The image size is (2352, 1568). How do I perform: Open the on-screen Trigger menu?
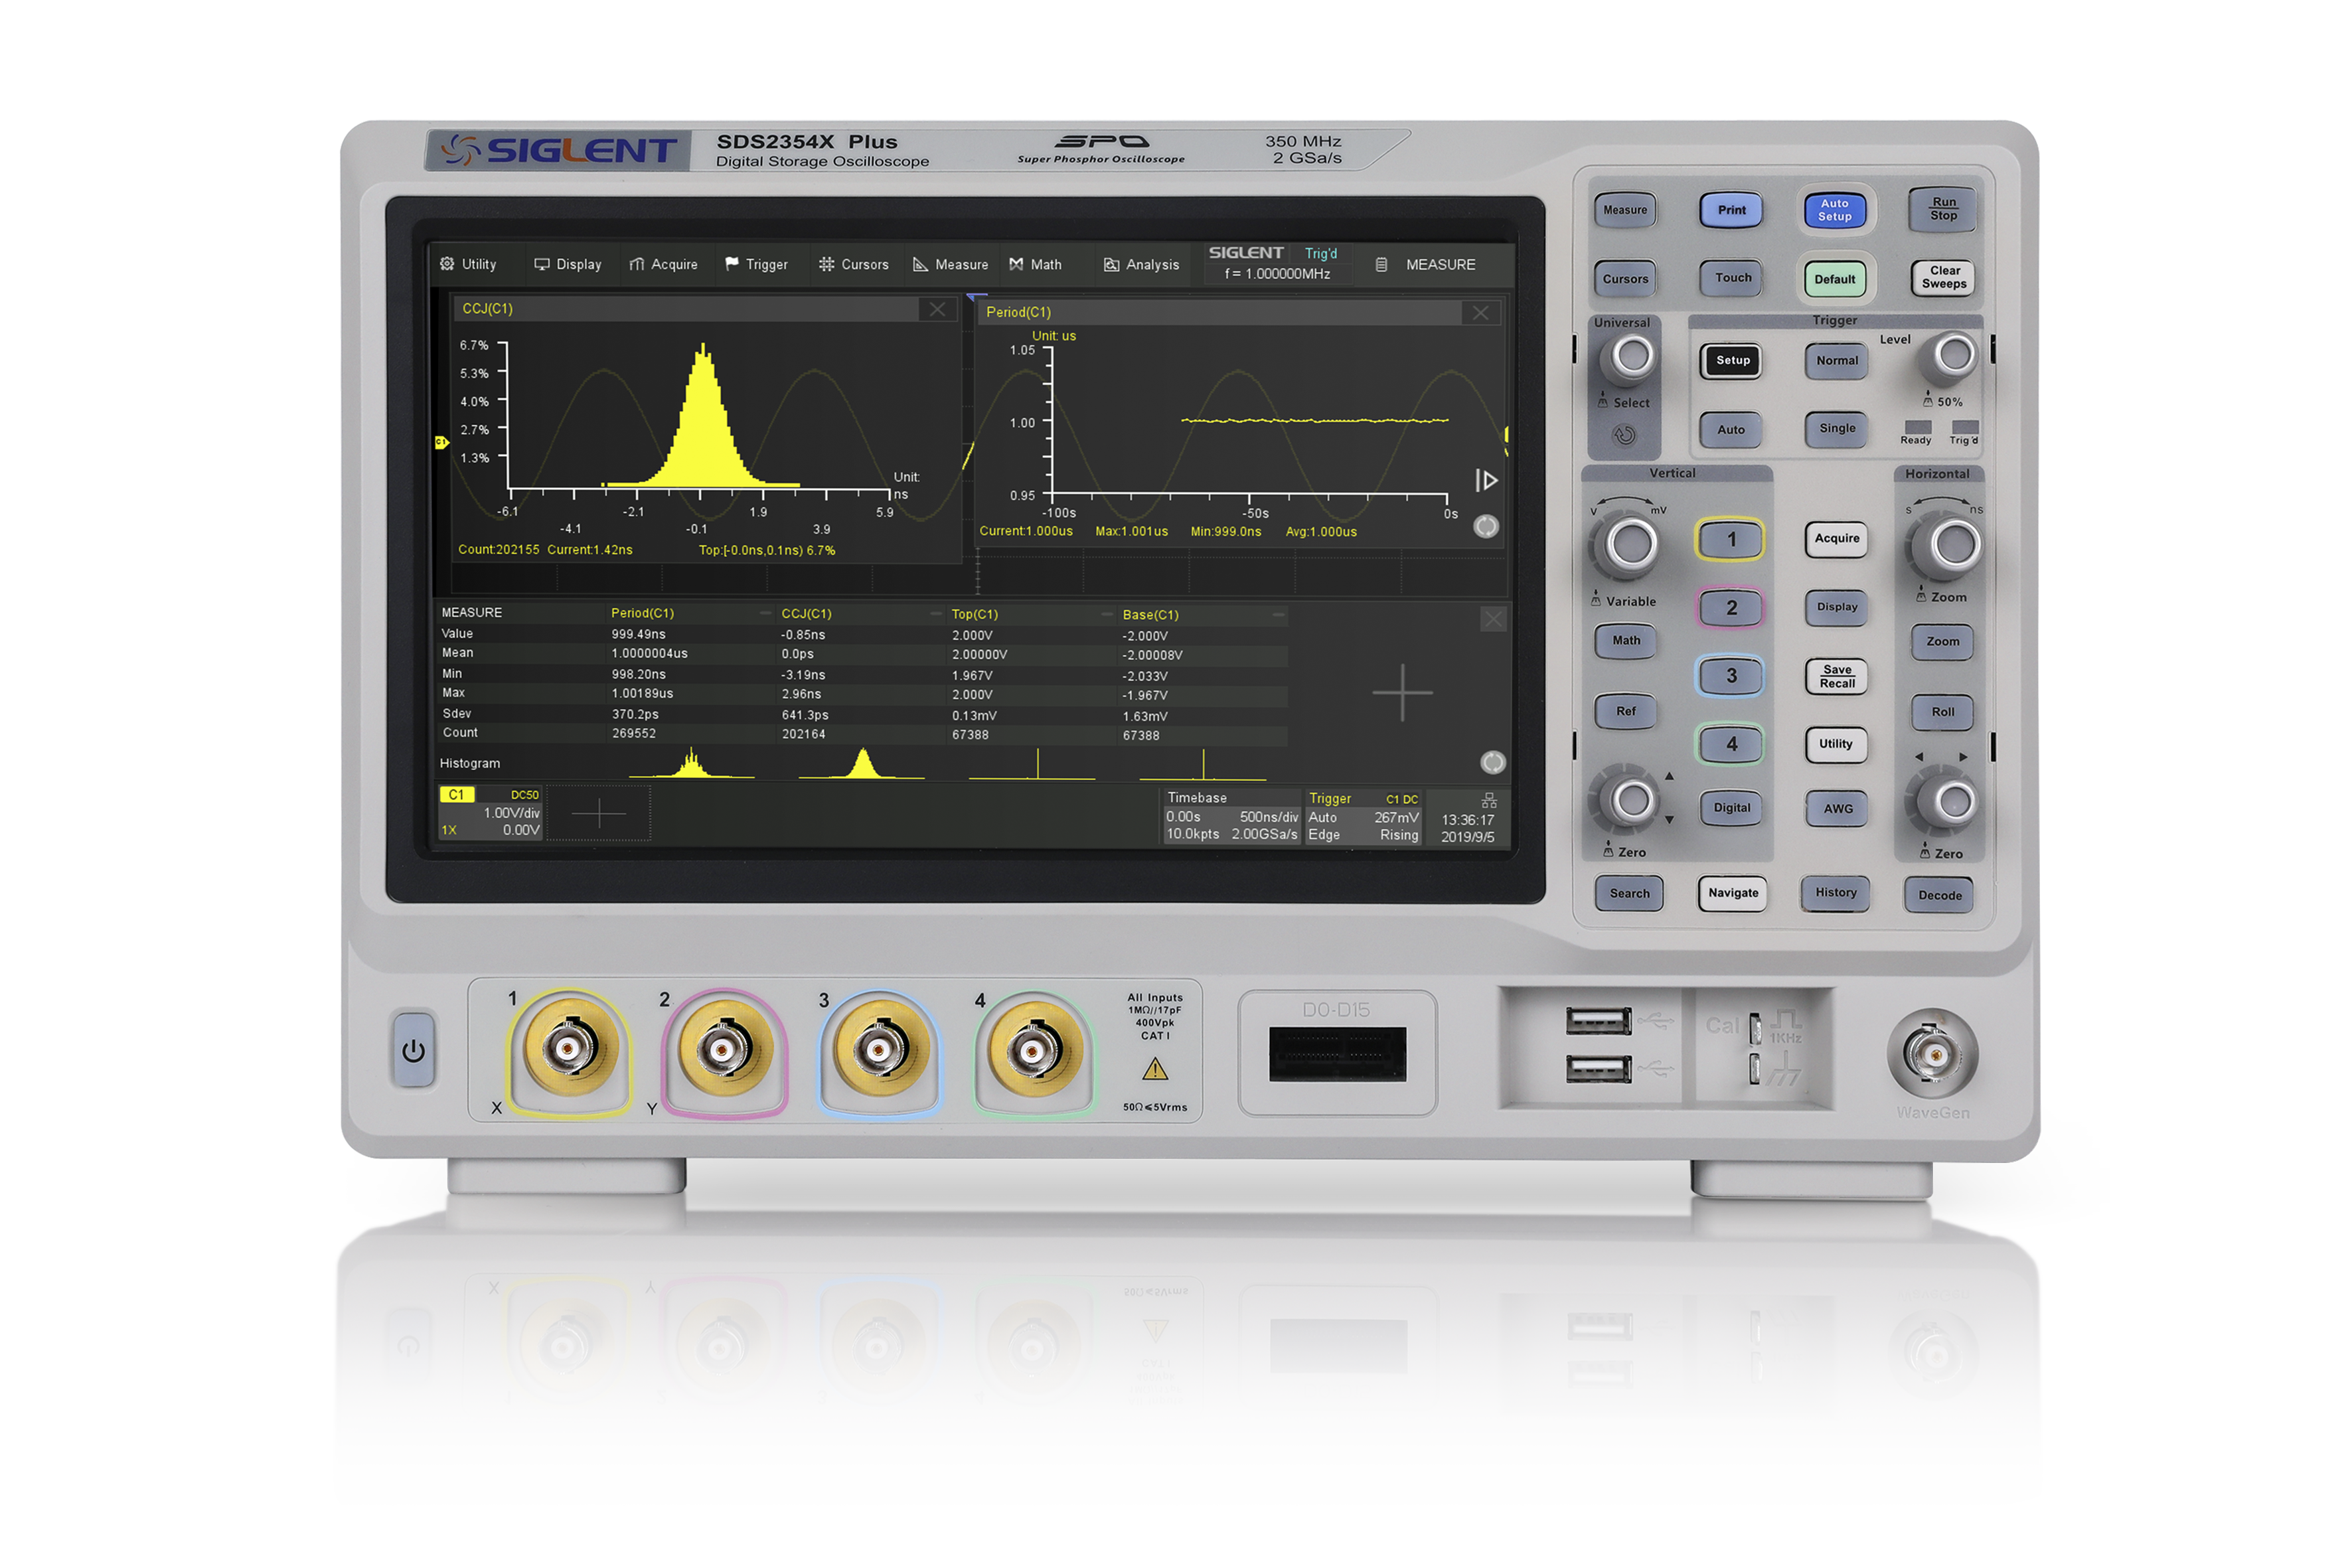[756, 264]
